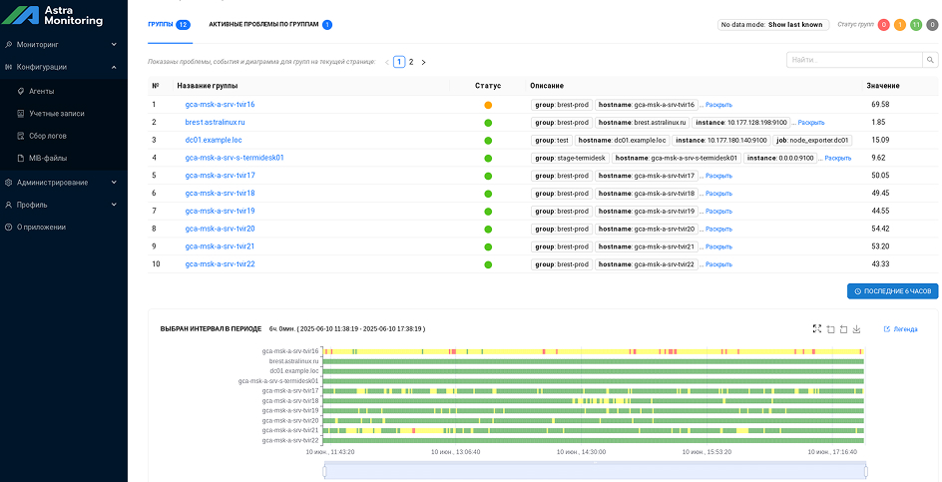This screenshot has height=482, width=942.
Task: Open О приложении info icon in sidebar
Action: coord(8,228)
